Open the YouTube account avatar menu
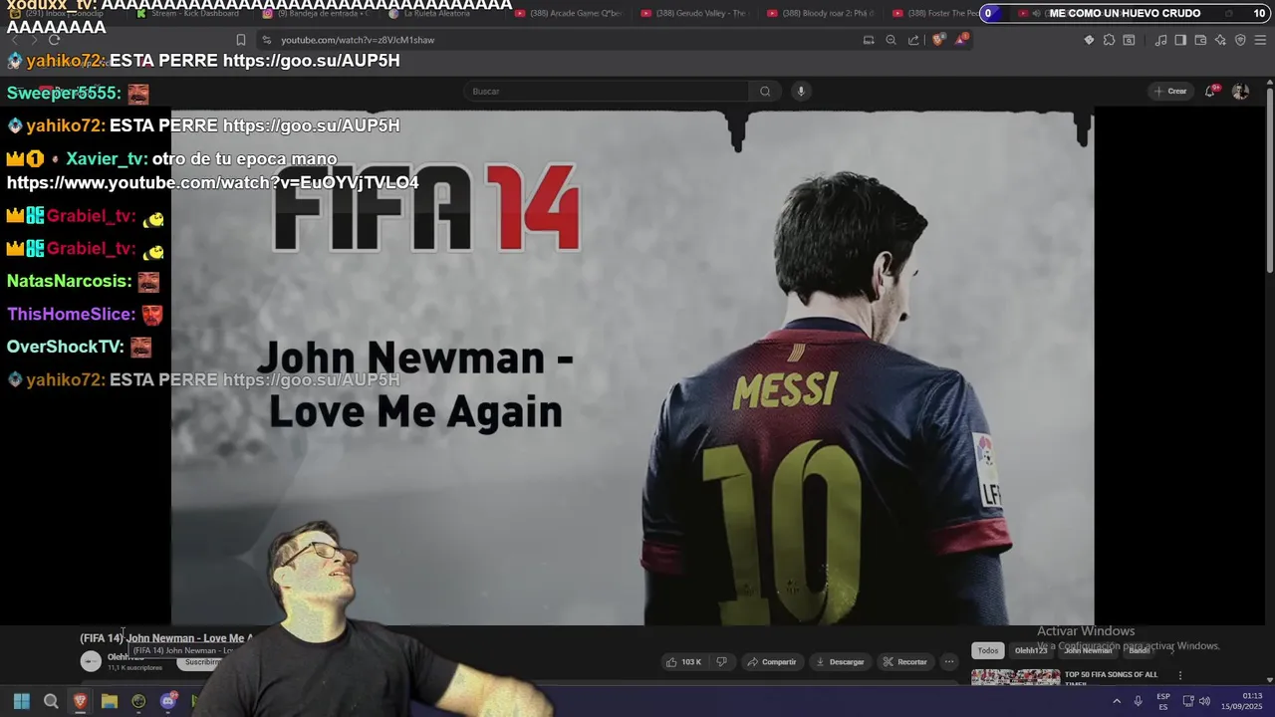This screenshot has height=717, width=1275. pos(1240,91)
